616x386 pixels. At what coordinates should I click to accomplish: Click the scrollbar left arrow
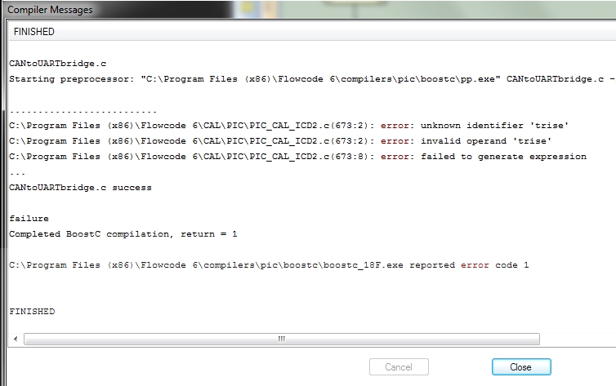[x=16, y=339]
